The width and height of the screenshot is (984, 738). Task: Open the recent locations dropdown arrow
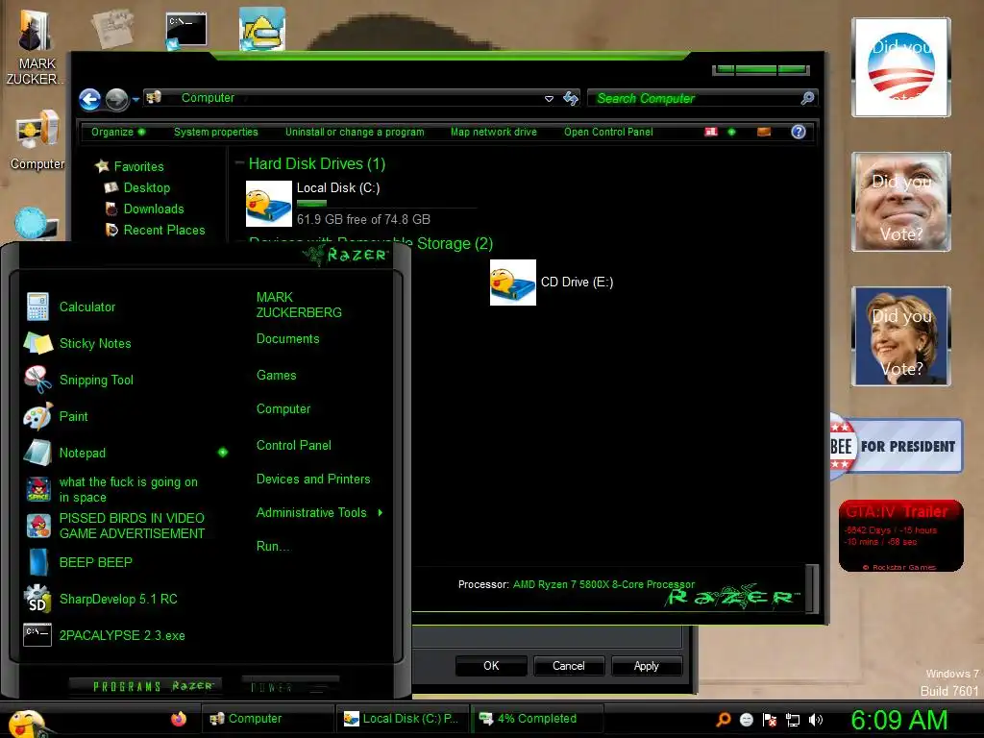click(x=135, y=99)
